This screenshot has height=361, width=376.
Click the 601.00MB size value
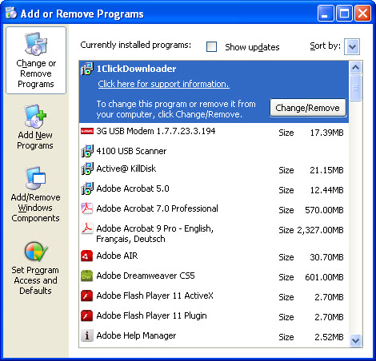click(x=324, y=277)
